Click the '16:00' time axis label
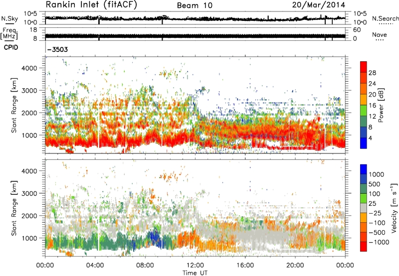 [x=245, y=266]
